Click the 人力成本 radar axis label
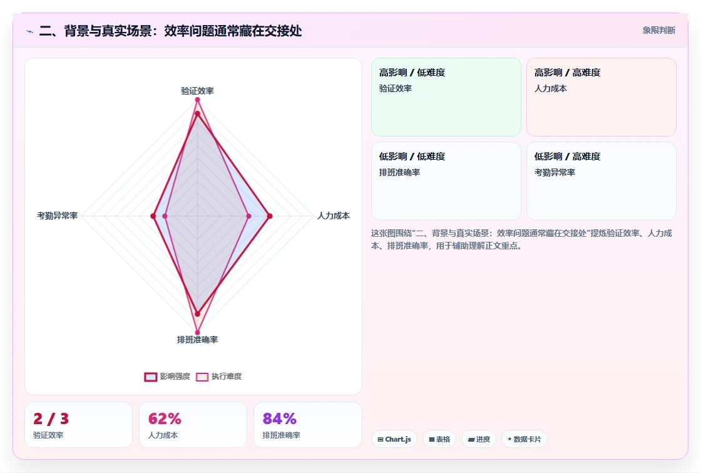 tap(334, 216)
